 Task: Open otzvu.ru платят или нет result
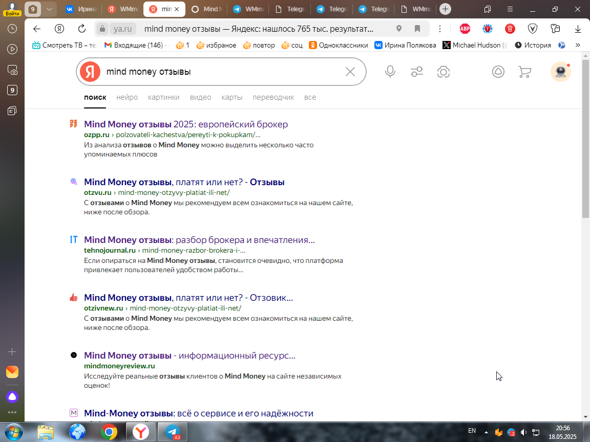[x=184, y=182]
